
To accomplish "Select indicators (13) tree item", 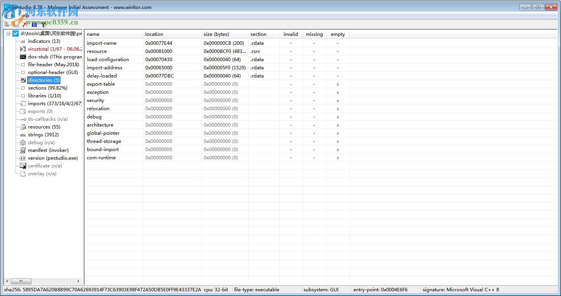I will (x=44, y=41).
